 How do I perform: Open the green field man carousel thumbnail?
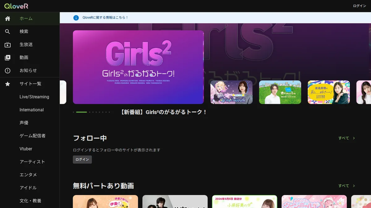coord(280,92)
